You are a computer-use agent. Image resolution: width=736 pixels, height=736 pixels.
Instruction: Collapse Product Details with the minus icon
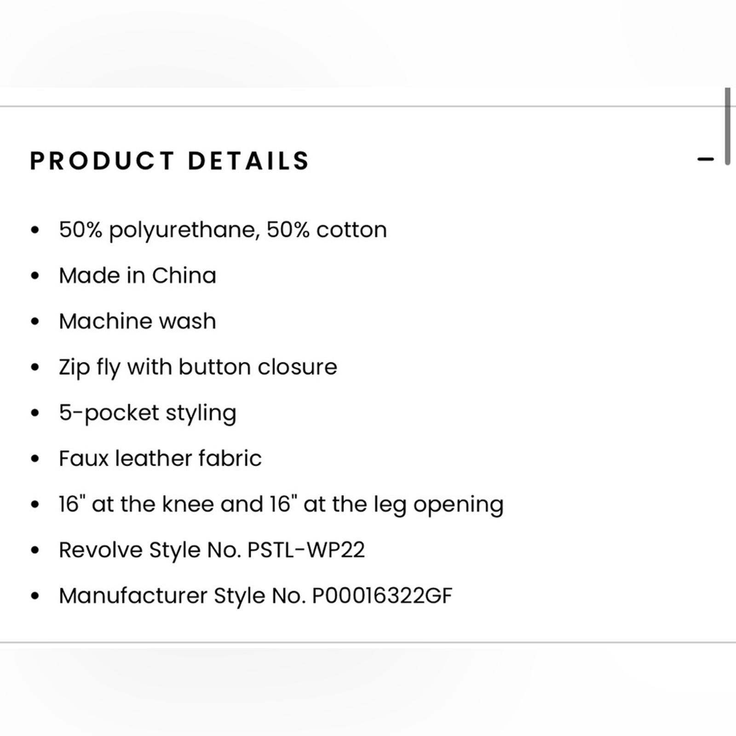pyautogui.click(x=705, y=160)
